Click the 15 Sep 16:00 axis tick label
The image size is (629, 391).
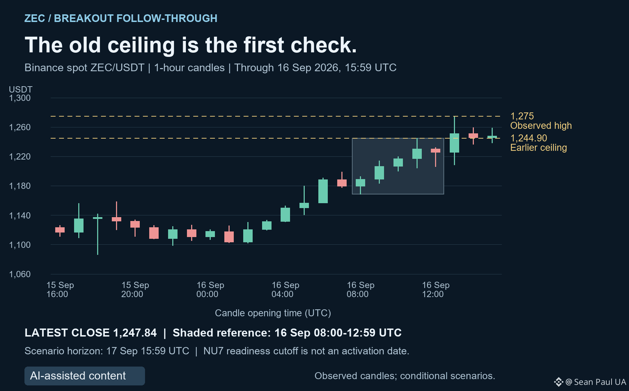(60, 289)
